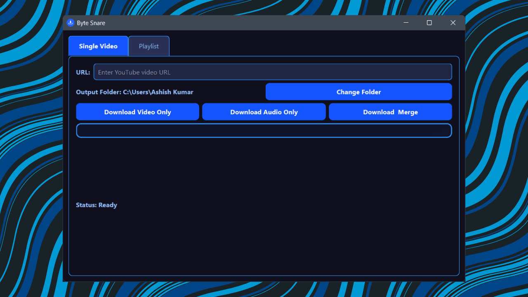Click the empty download progress bar
This screenshot has height=297, width=528.
coord(264,131)
